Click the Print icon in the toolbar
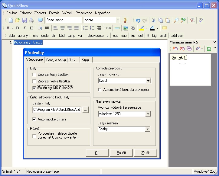 pos(31,20)
